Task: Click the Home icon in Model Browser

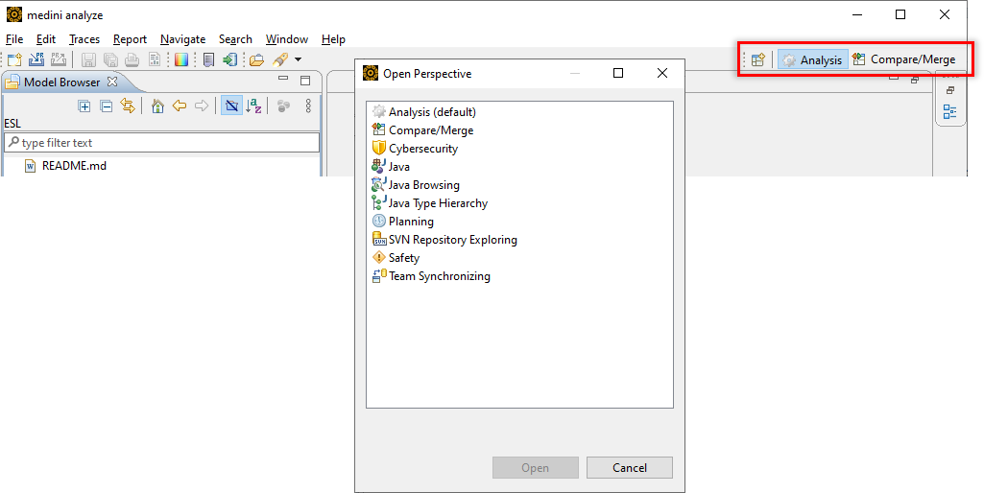Action: coord(157,106)
